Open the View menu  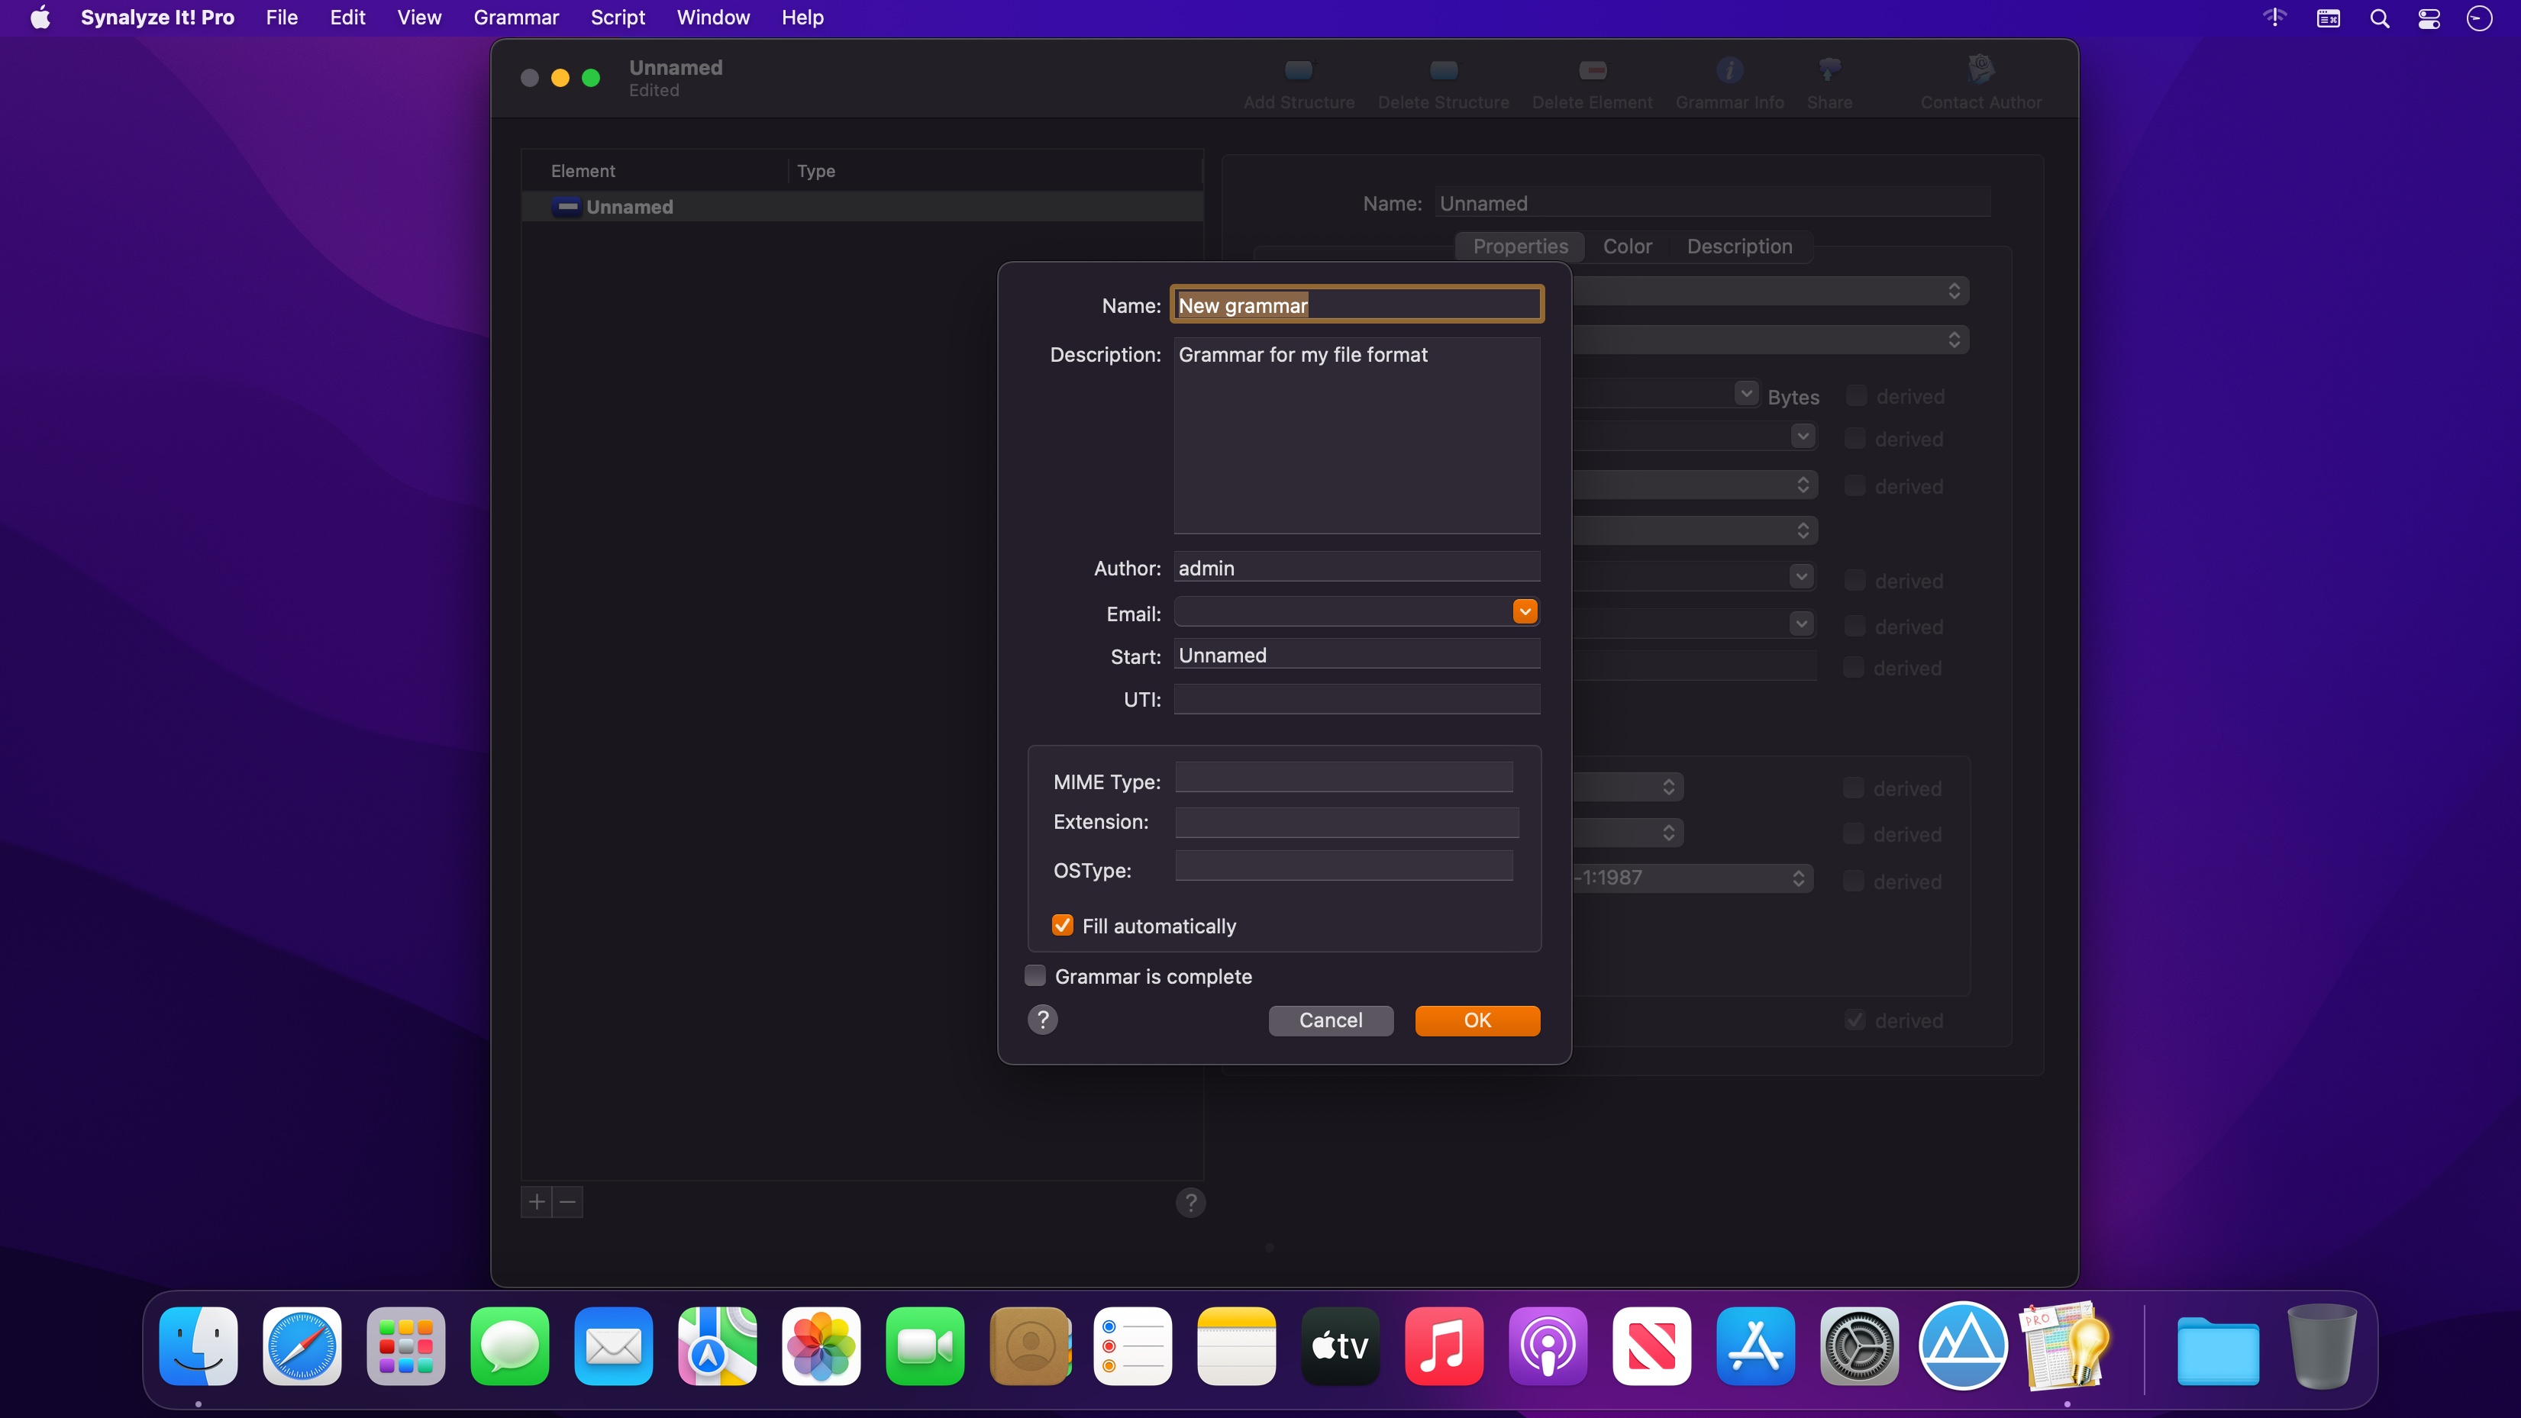click(x=419, y=18)
